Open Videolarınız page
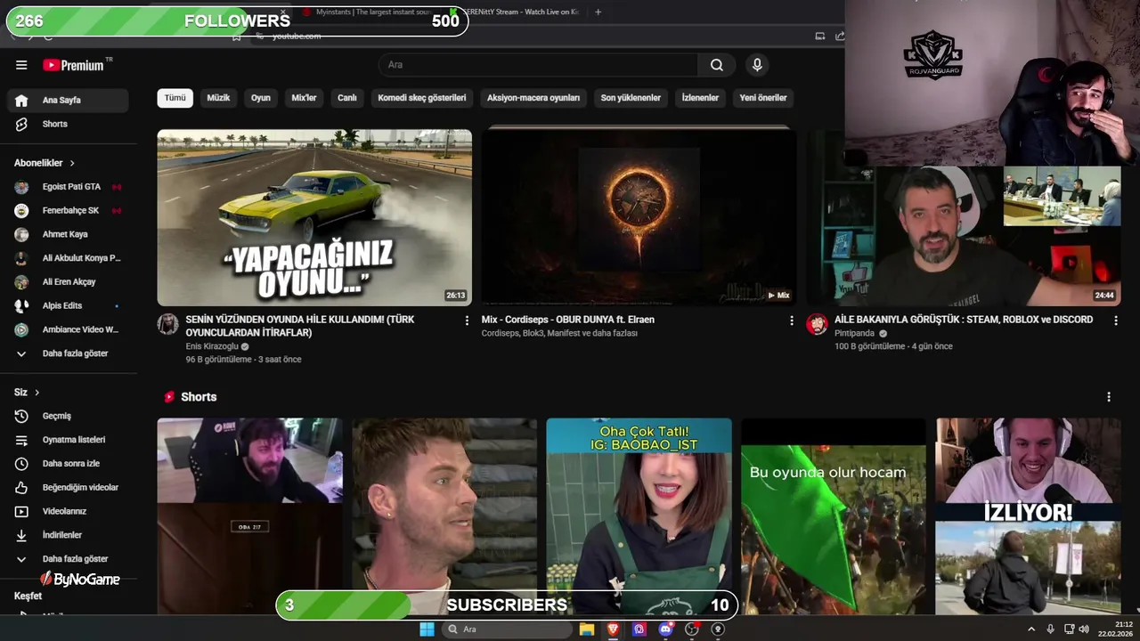This screenshot has width=1140, height=641. (x=68, y=512)
